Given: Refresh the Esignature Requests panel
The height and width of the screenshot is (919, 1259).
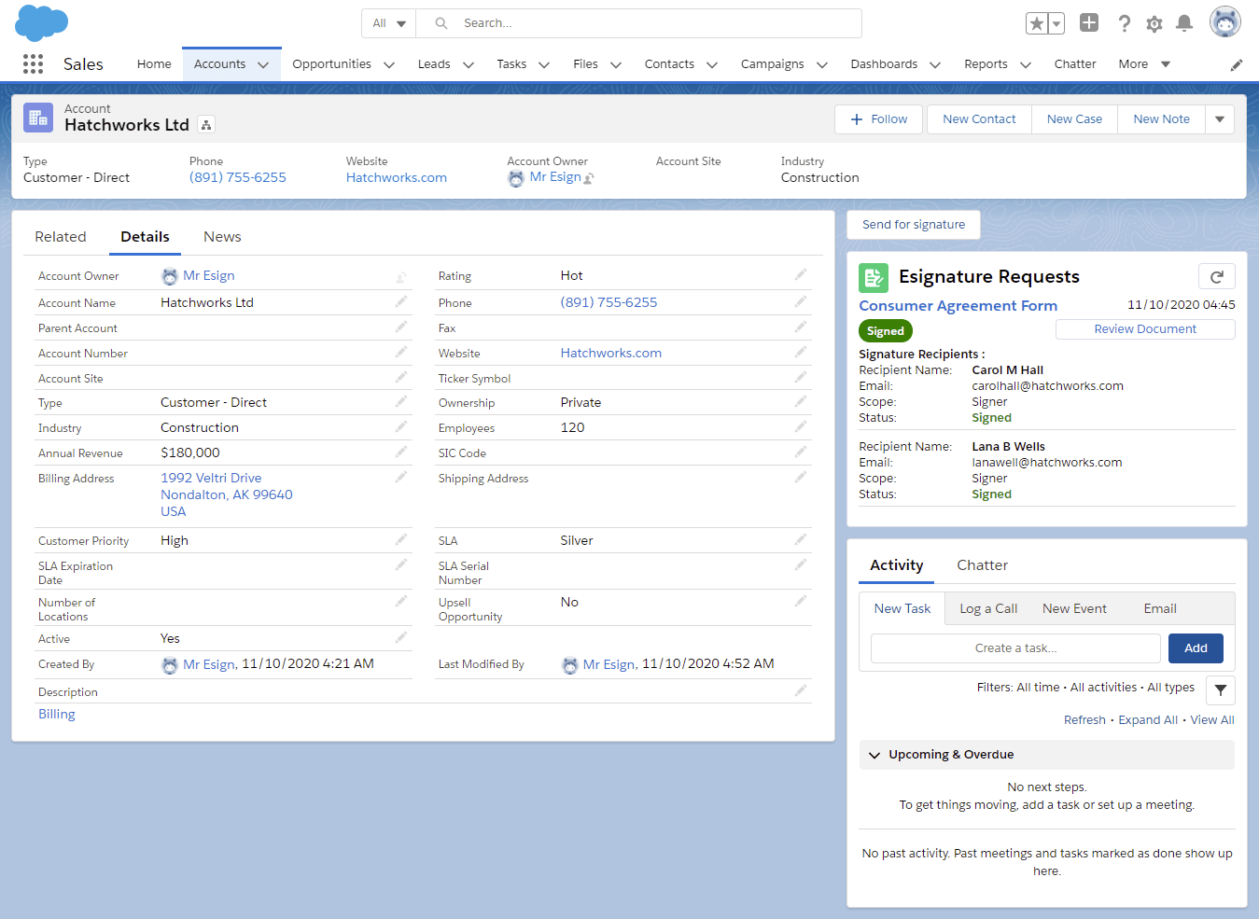Looking at the screenshot, I should click(1217, 276).
